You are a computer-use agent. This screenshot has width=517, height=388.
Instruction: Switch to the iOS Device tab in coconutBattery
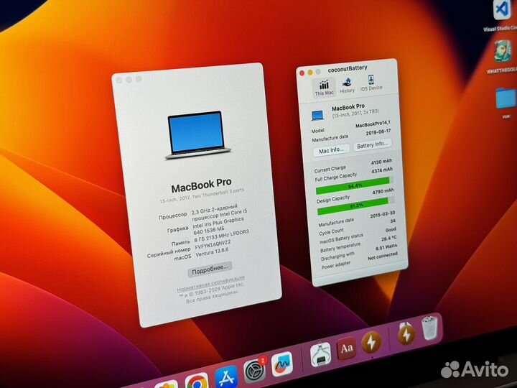[x=371, y=83]
